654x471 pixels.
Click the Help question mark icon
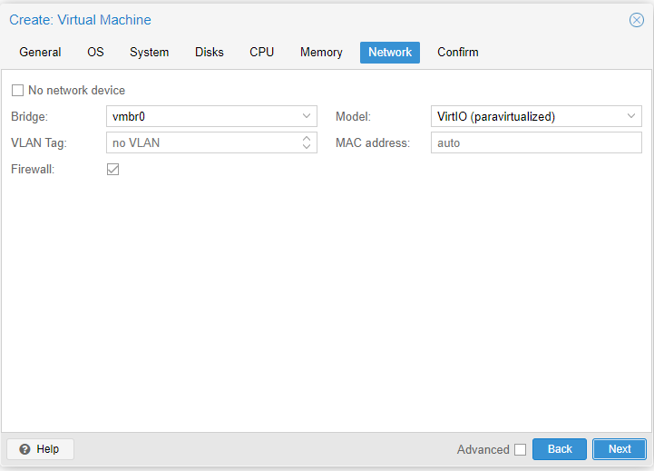click(24, 449)
